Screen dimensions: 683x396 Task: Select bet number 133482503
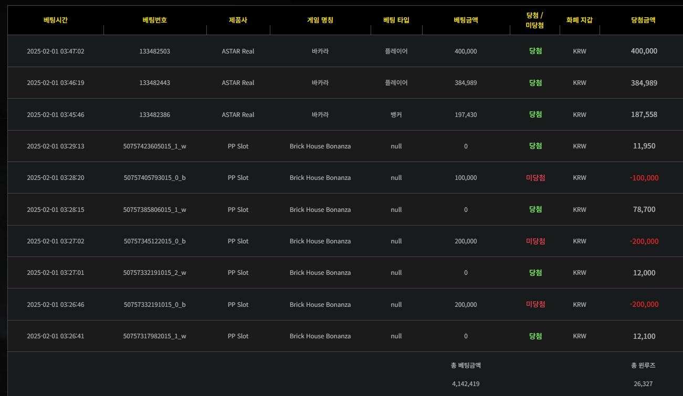click(155, 51)
